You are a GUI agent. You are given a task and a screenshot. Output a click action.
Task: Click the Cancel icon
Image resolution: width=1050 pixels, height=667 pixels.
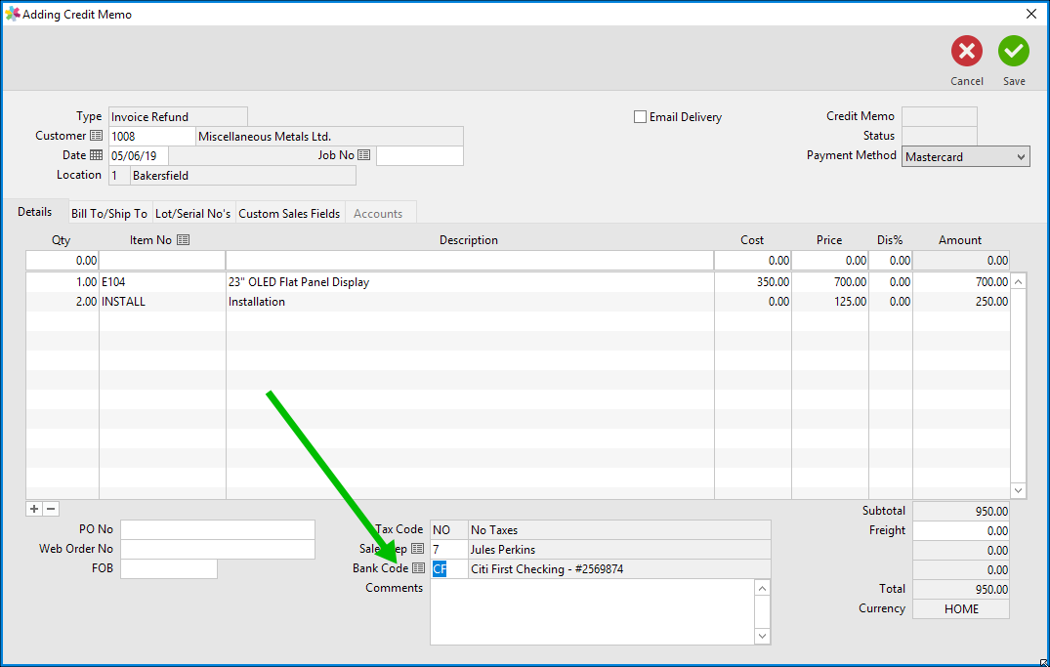pos(966,51)
